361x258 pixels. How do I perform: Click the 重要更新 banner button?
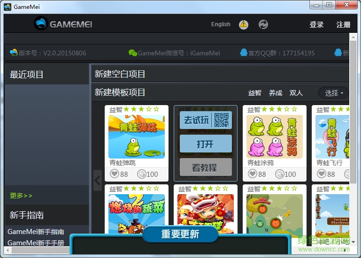coord(180,234)
